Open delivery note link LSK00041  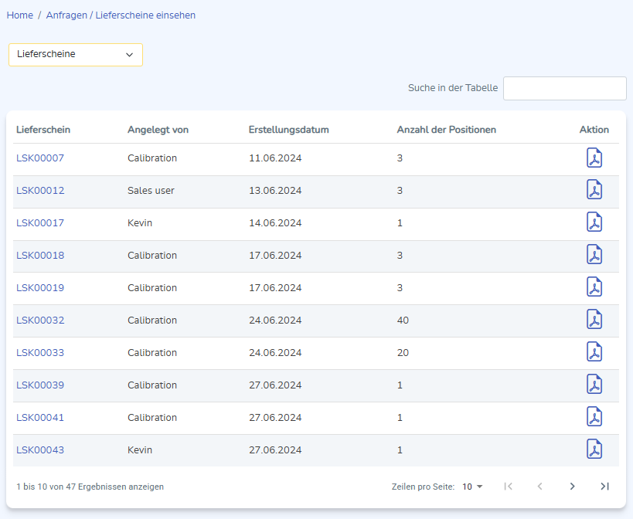coord(40,418)
